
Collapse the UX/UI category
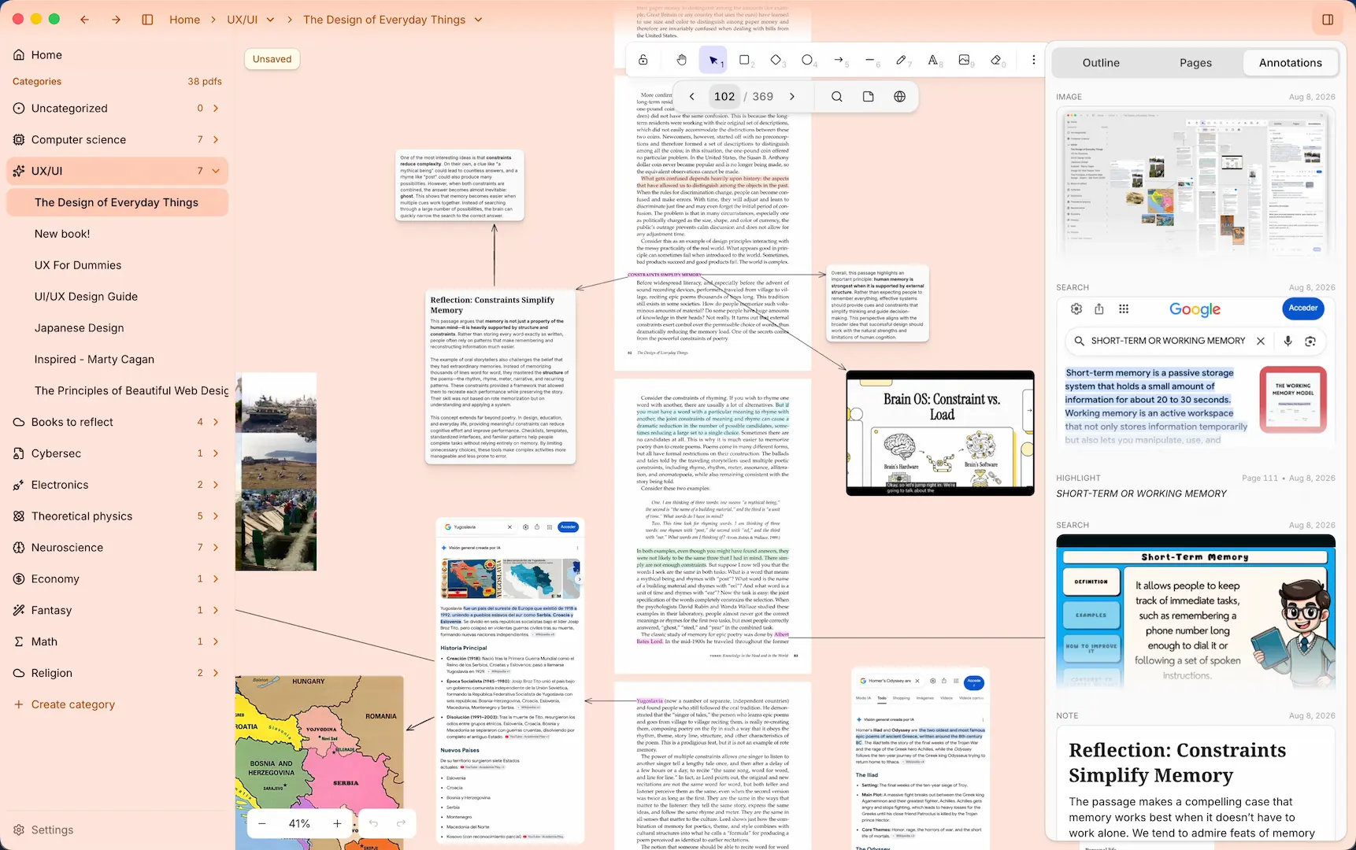(216, 171)
